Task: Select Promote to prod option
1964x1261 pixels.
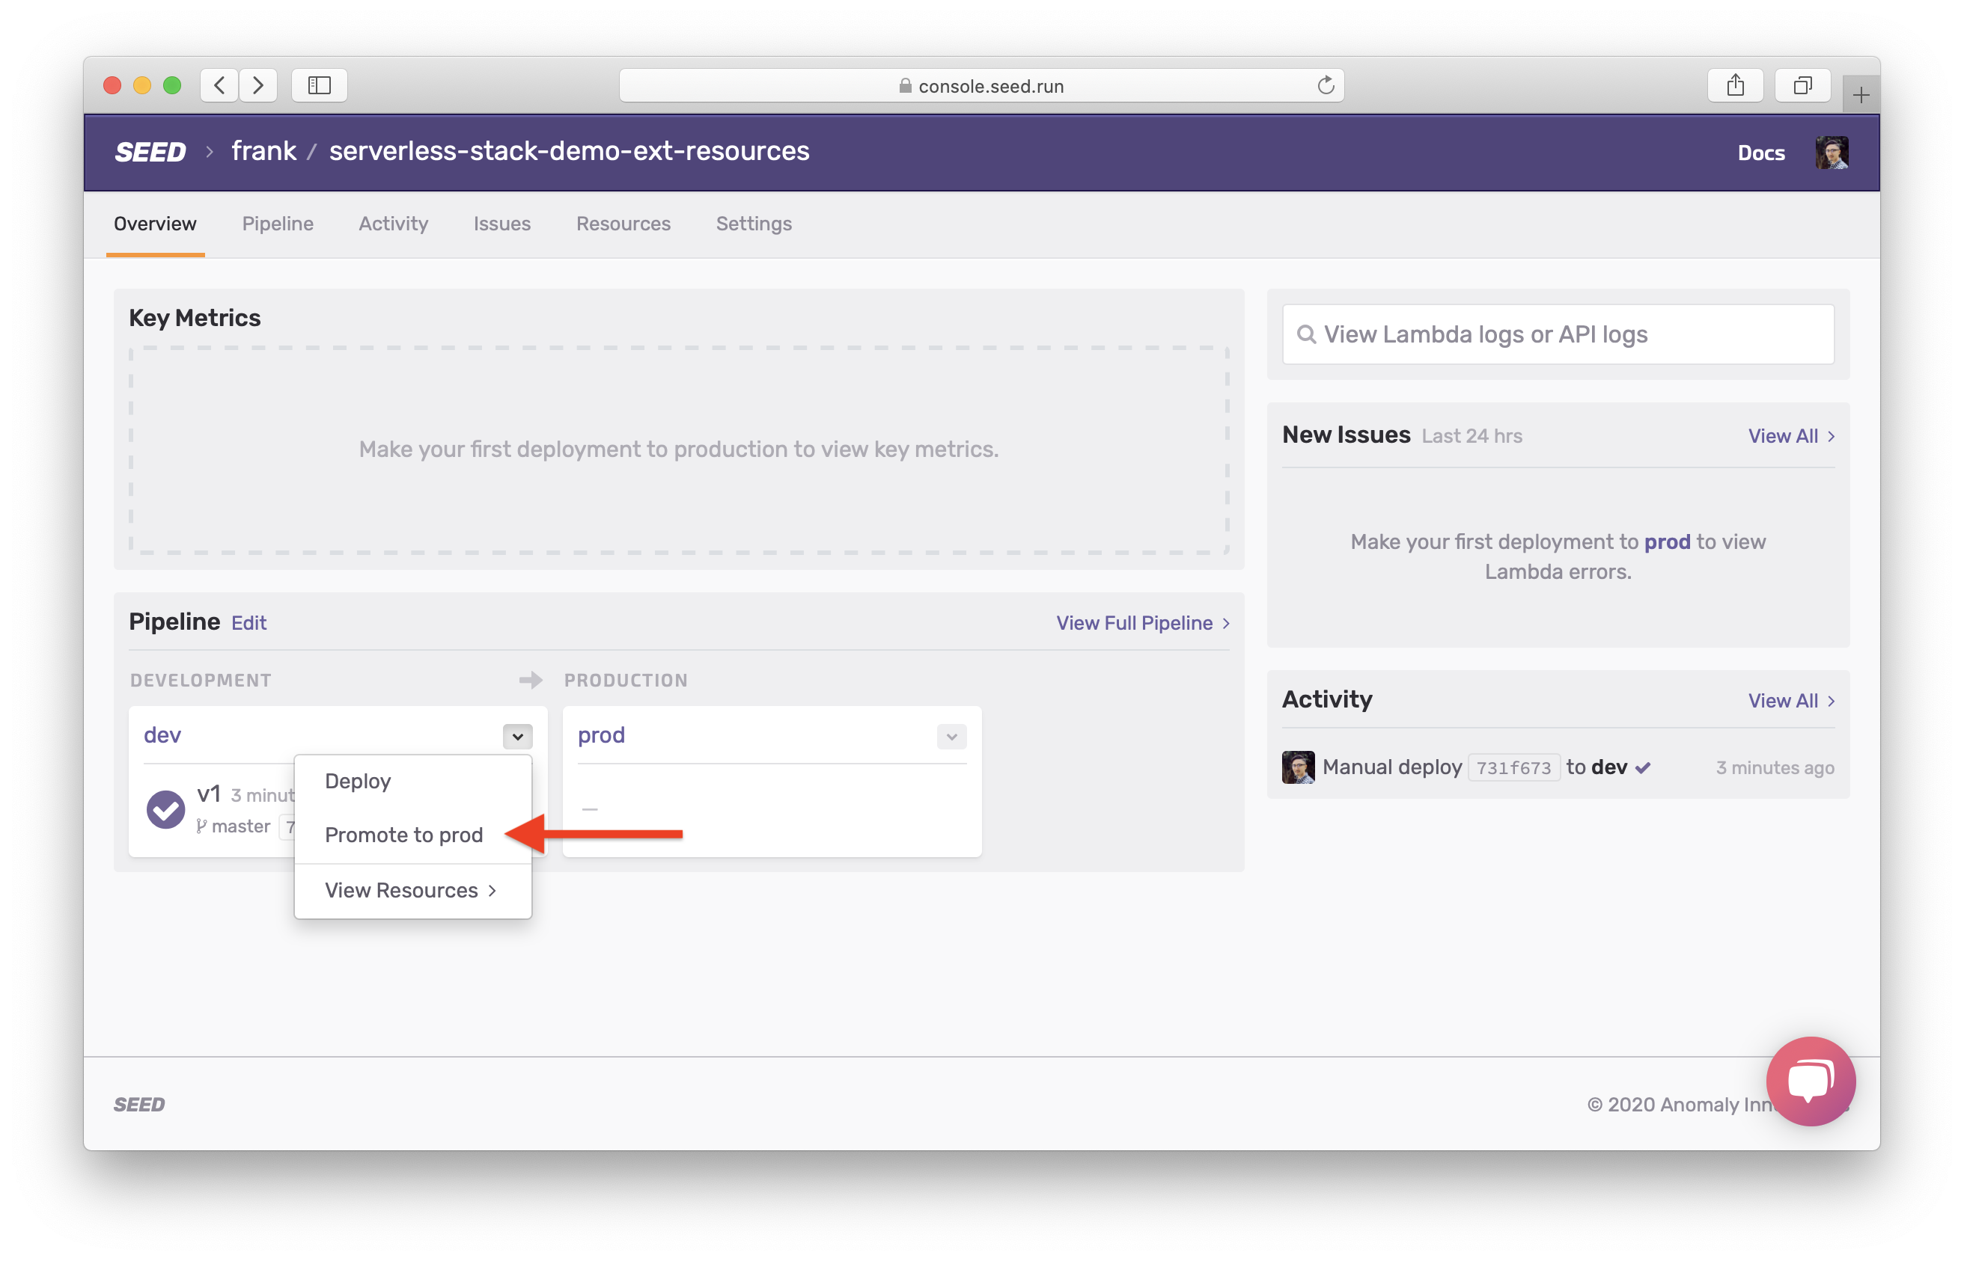Action: tap(403, 833)
